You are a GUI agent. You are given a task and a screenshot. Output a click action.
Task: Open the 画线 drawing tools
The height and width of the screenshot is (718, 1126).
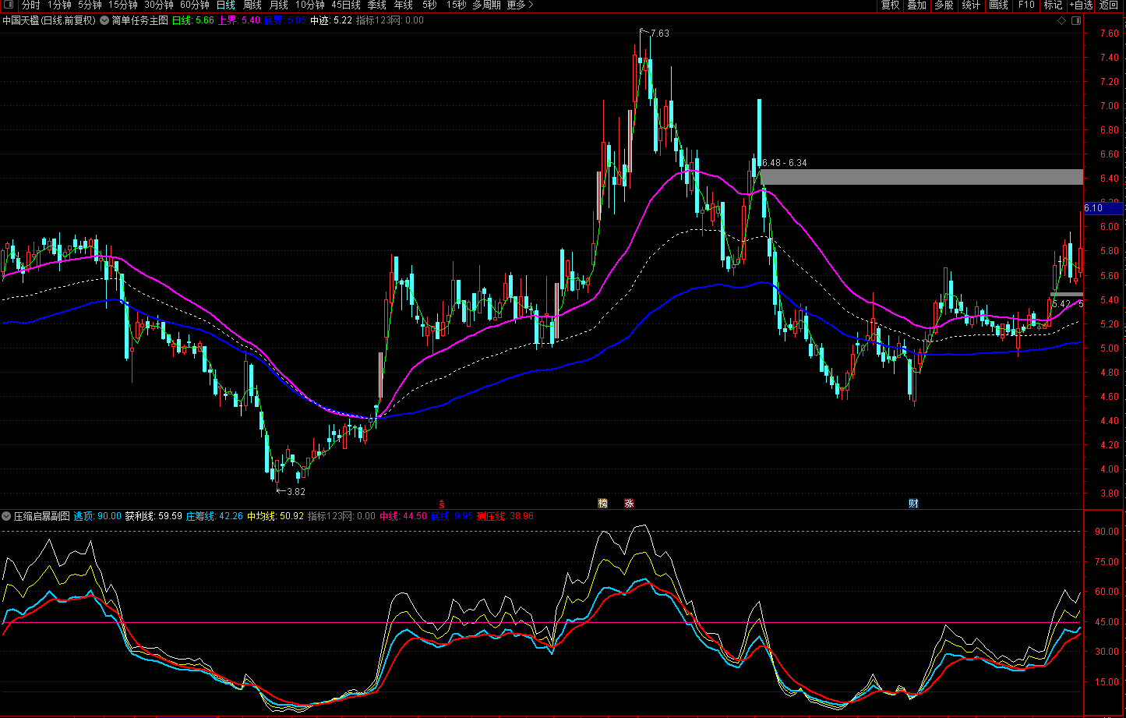[998, 5]
